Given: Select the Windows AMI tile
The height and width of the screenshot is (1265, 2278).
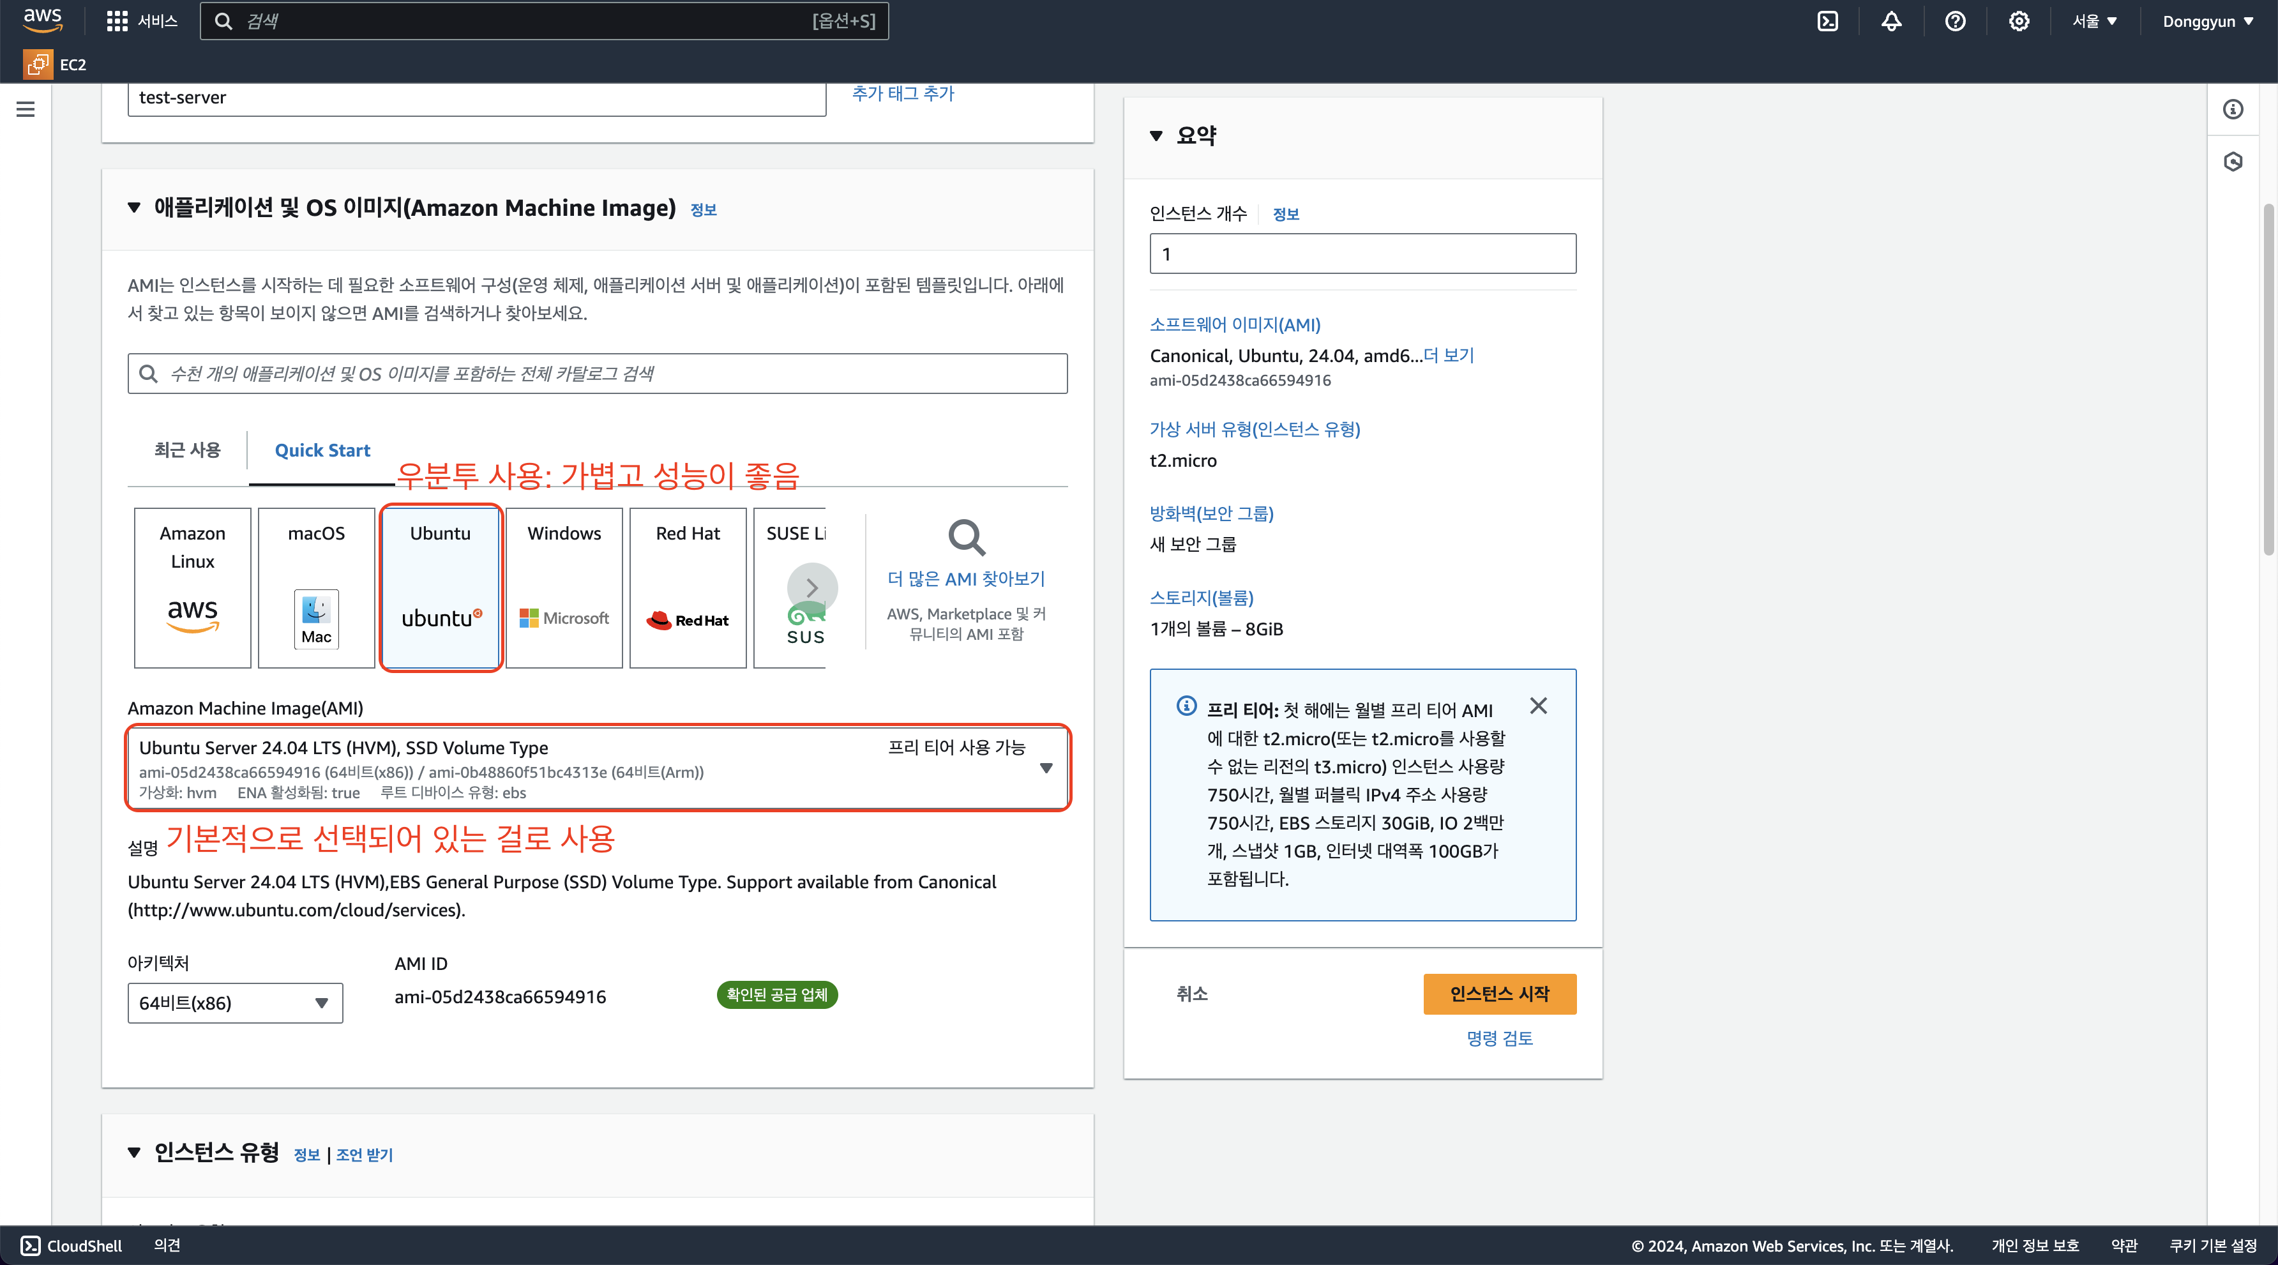Looking at the screenshot, I should [x=564, y=587].
